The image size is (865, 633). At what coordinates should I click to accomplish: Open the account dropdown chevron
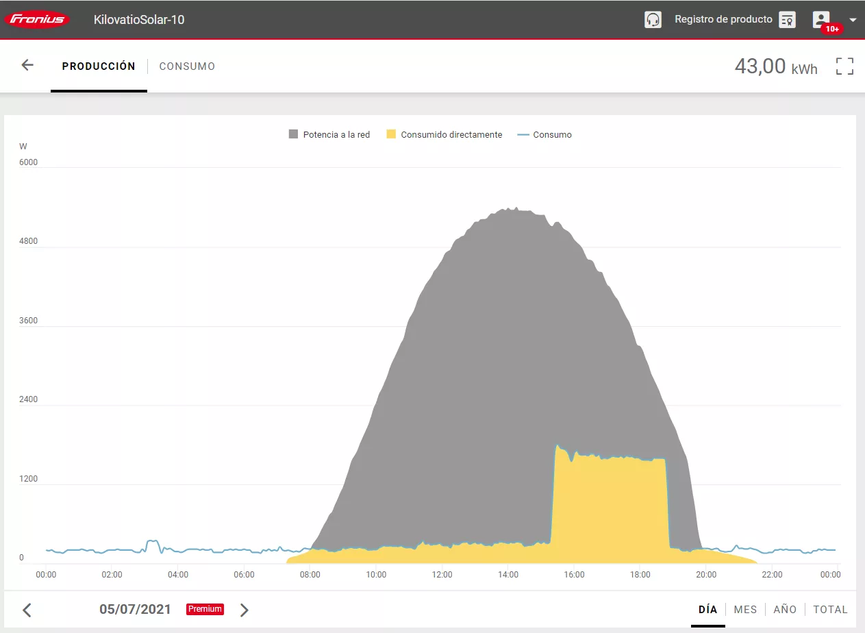pos(853,19)
